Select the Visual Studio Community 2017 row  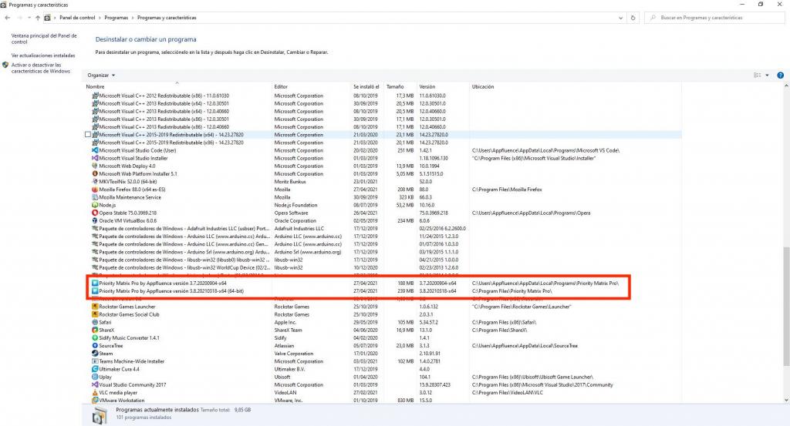tap(383, 384)
